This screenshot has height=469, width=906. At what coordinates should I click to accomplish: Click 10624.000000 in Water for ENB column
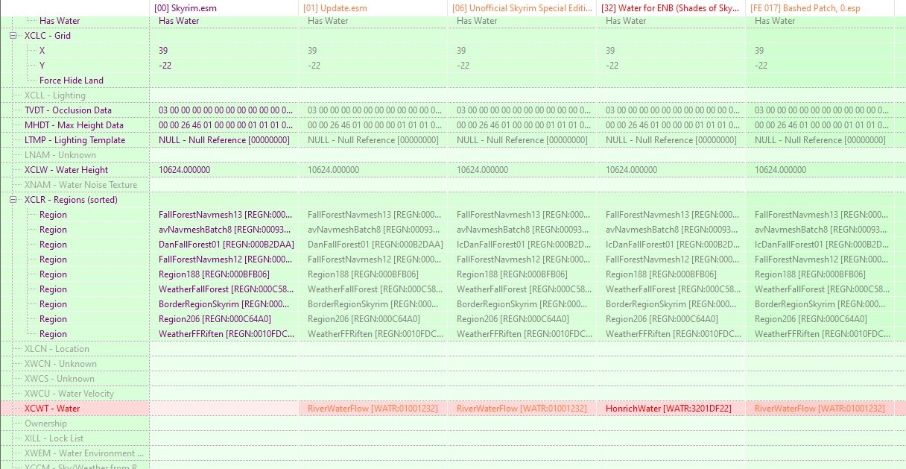[x=631, y=170]
